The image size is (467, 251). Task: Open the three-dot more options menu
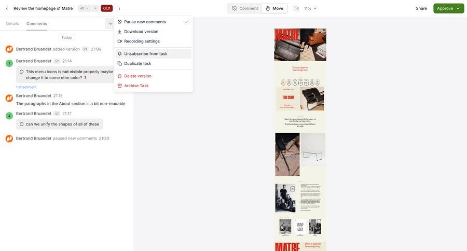[x=119, y=8]
